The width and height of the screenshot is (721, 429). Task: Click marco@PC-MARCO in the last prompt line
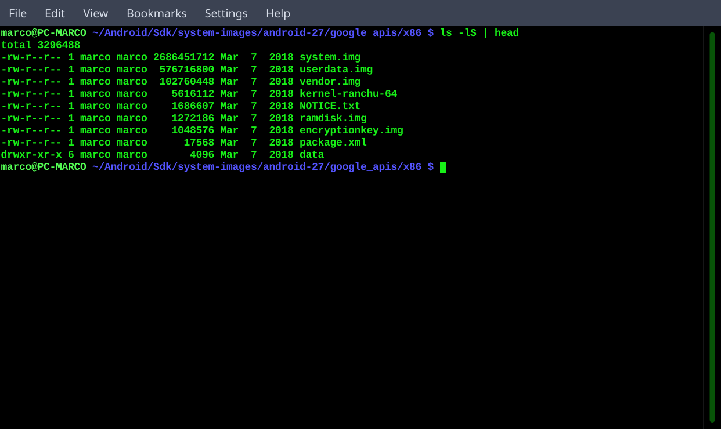(x=44, y=167)
